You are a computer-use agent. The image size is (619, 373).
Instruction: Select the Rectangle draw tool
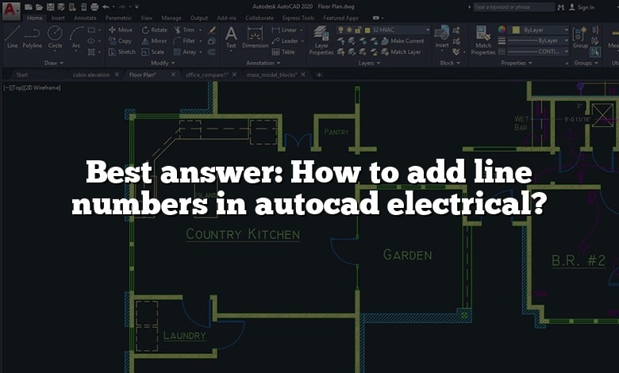click(91, 30)
